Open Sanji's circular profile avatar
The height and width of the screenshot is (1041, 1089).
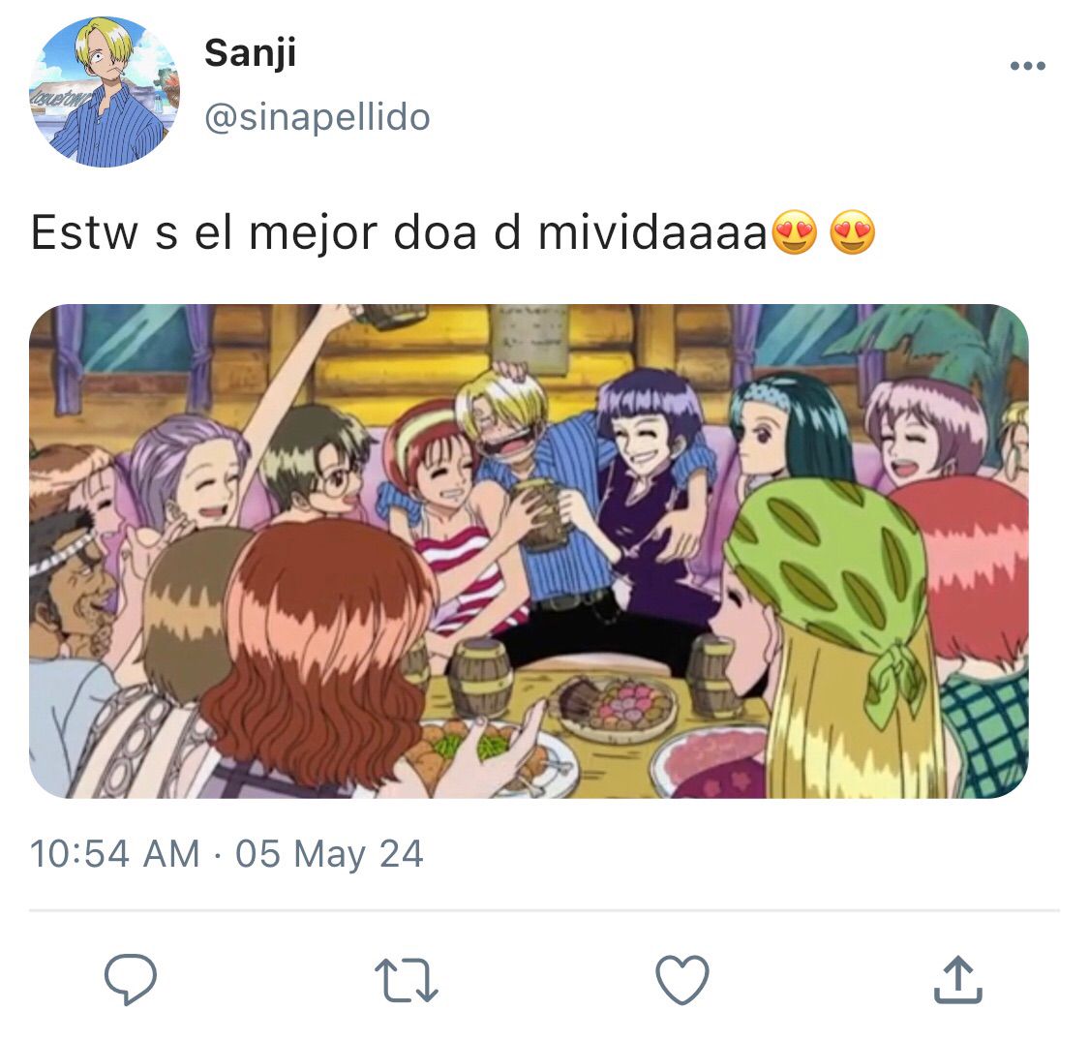[105, 92]
